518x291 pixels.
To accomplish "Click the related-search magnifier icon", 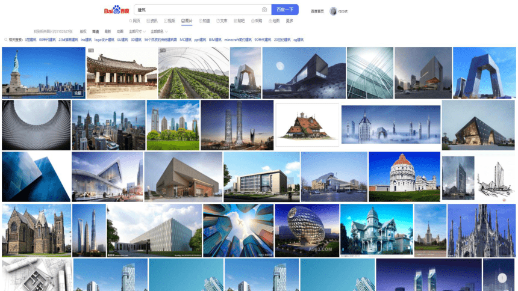I will 5,40.
